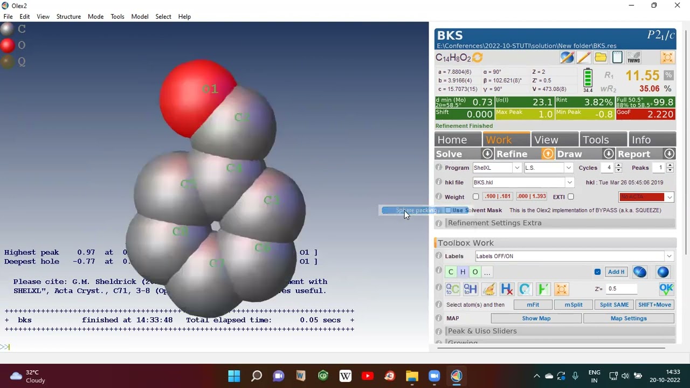690x388 pixels.
Task: Switch to the Work tab
Action: click(506, 140)
